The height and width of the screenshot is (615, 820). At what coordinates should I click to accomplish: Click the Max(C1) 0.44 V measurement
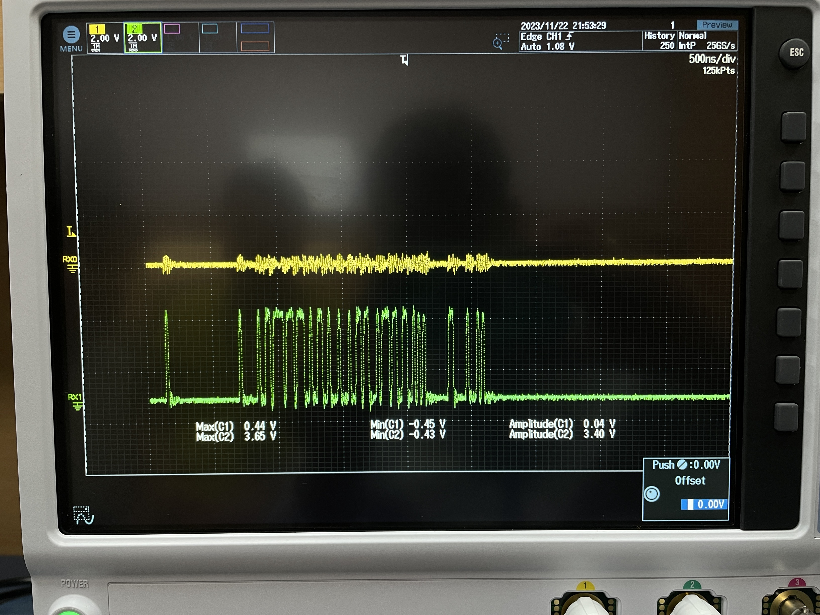coord(236,426)
